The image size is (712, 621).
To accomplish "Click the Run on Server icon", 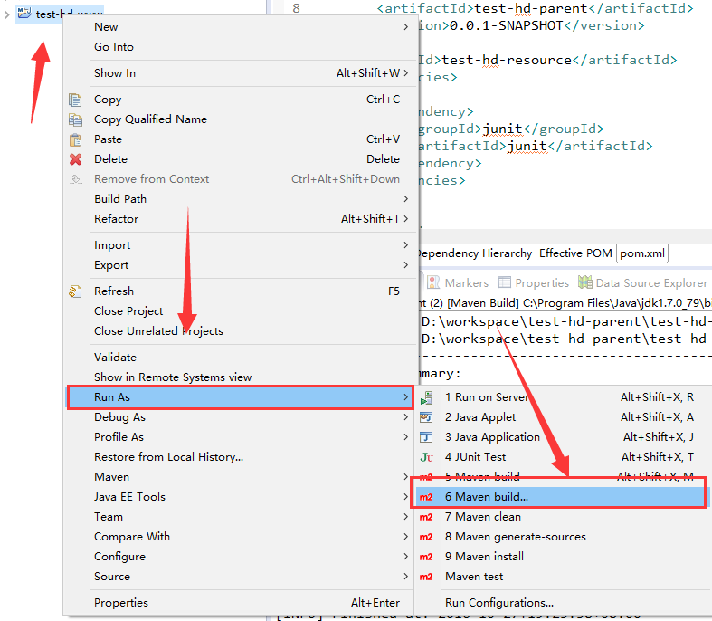I will (x=426, y=397).
